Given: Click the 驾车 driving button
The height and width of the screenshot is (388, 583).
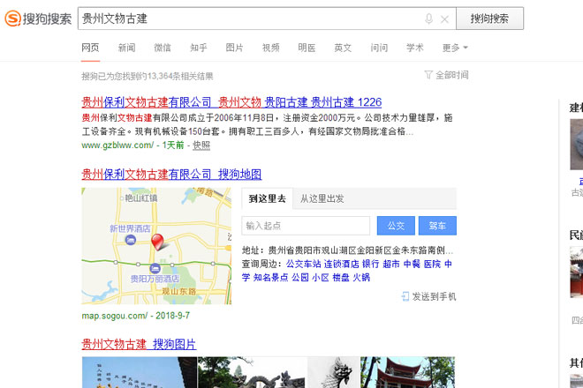Looking at the screenshot, I should coord(437,226).
